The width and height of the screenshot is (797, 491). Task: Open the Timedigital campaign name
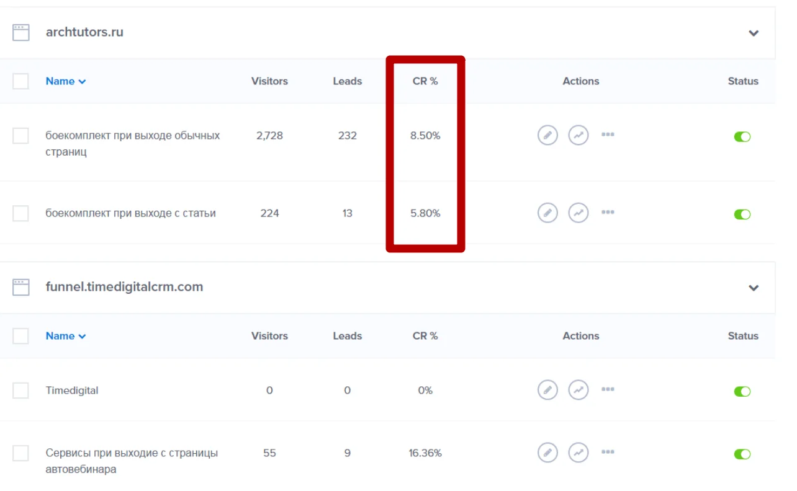(72, 391)
